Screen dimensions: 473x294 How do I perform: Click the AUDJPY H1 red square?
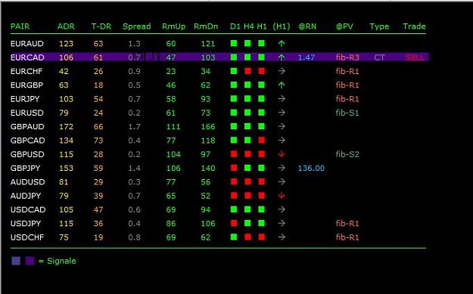[262, 196]
